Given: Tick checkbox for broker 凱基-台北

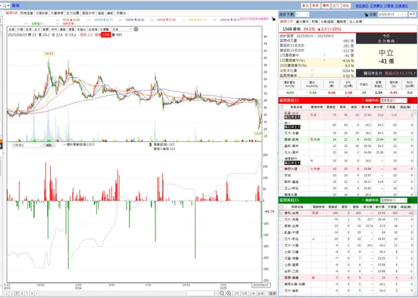Looking at the screenshot, I should click(x=281, y=115).
